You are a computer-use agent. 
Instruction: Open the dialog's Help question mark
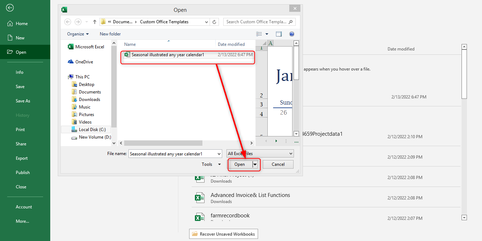point(291,34)
